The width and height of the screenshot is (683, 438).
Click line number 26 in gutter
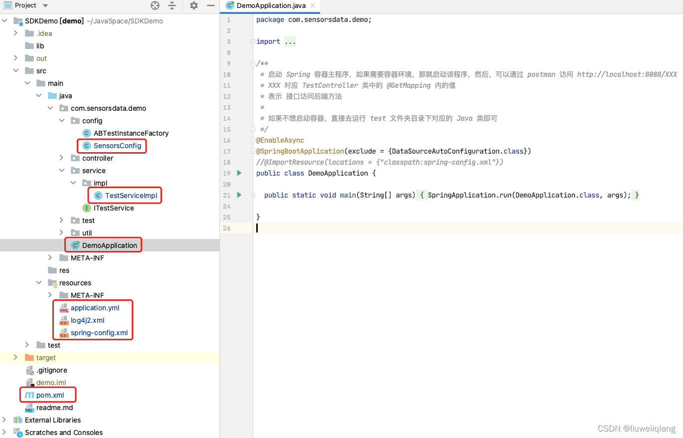coord(227,228)
